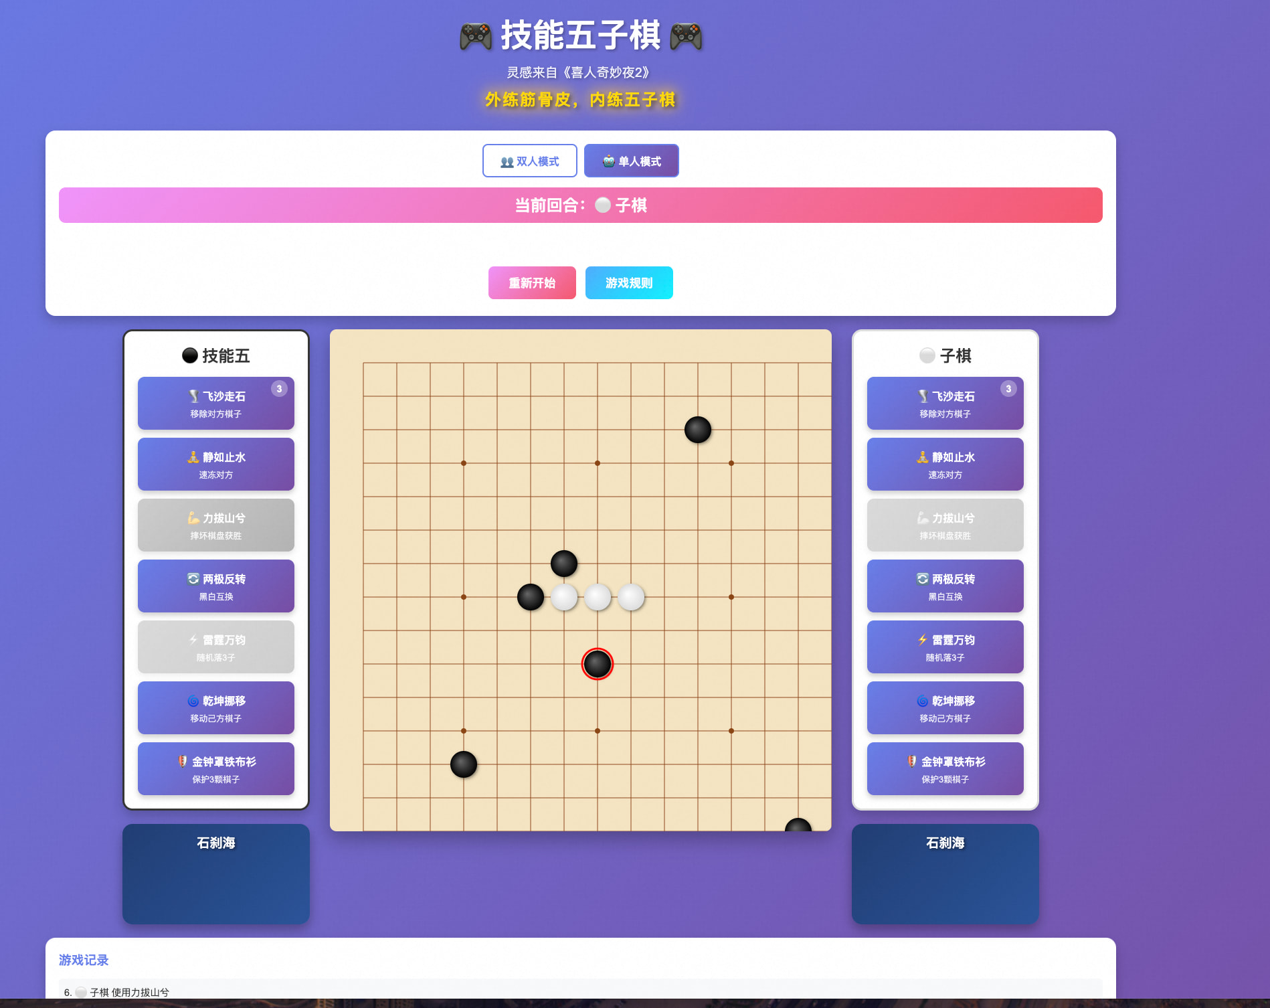Activate white player's 静如止水 skill

tap(945, 464)
